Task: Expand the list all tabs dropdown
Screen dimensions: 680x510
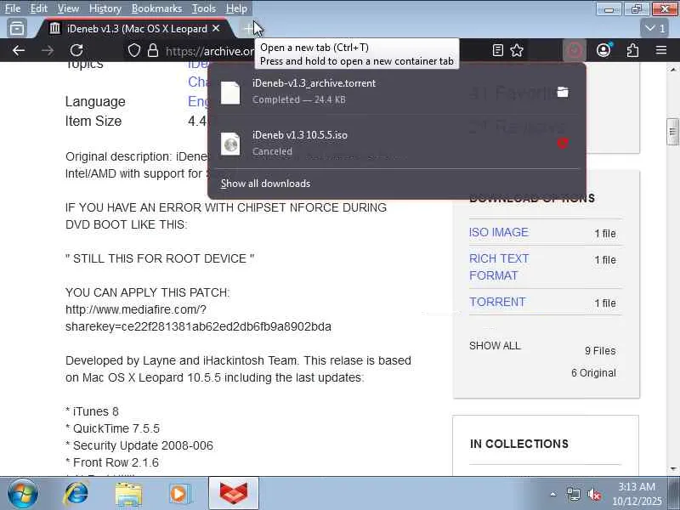Action: click(x=654, y=29)
